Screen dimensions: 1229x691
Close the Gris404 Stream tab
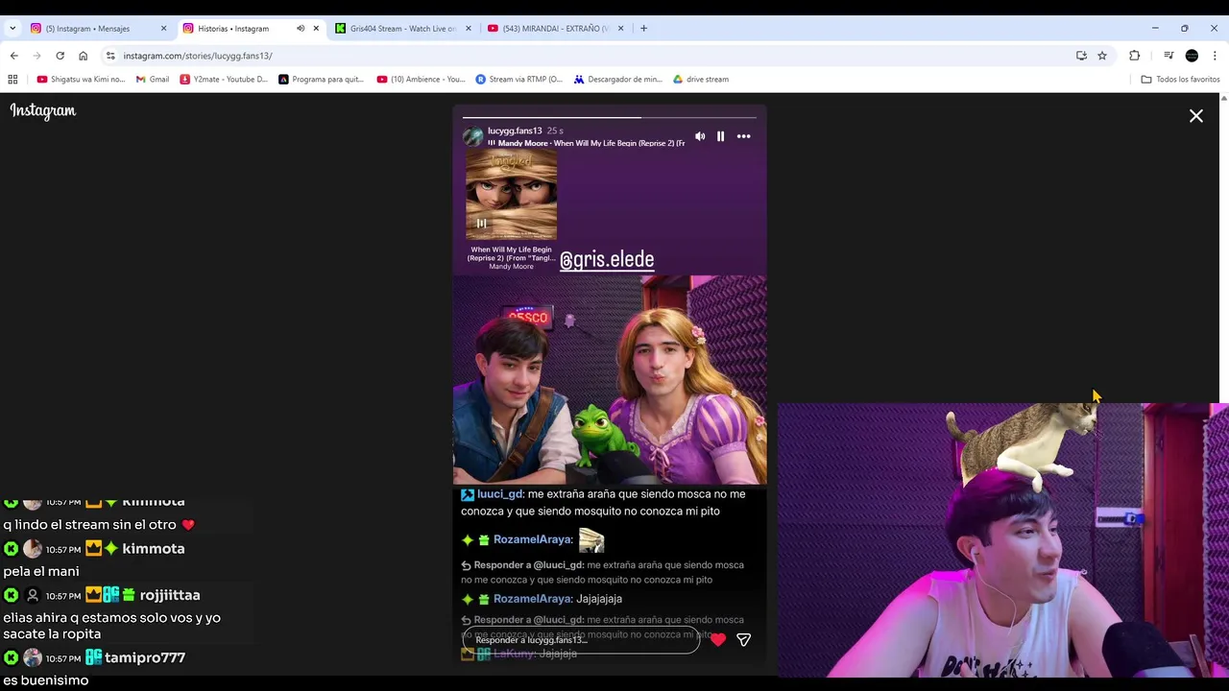(469, 28)
